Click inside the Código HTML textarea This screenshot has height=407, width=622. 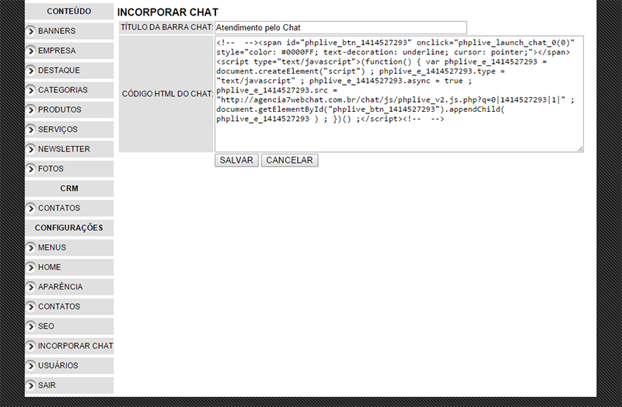pyautogui.click(x=399, y=94)
